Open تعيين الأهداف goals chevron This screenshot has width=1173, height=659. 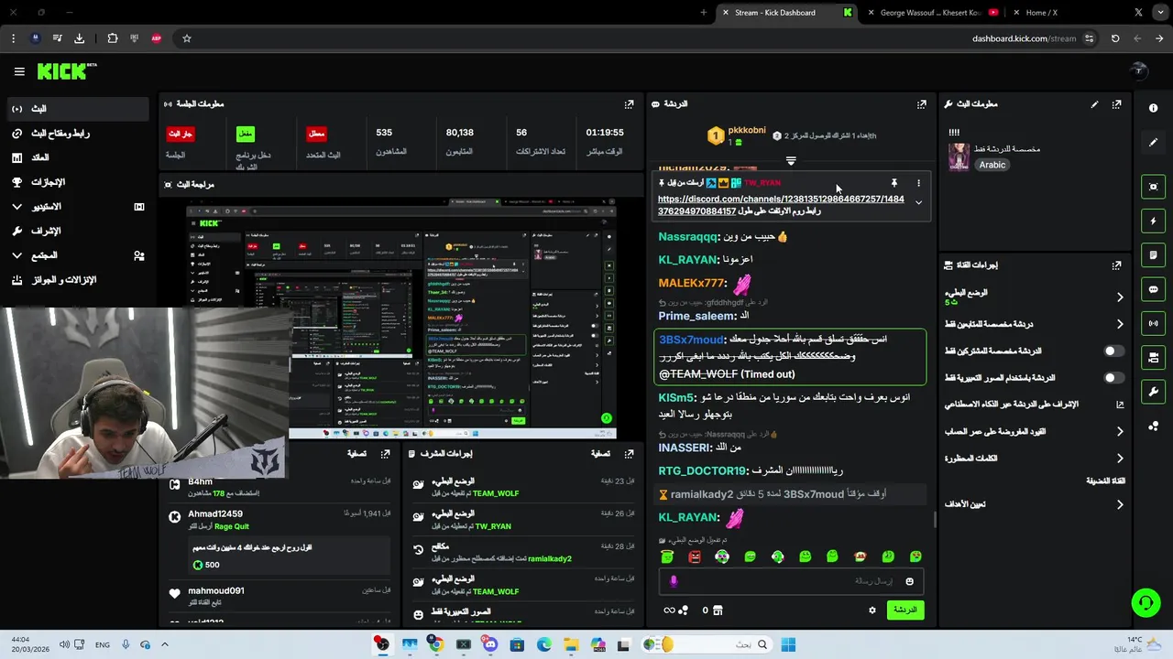pos(1119,504)
